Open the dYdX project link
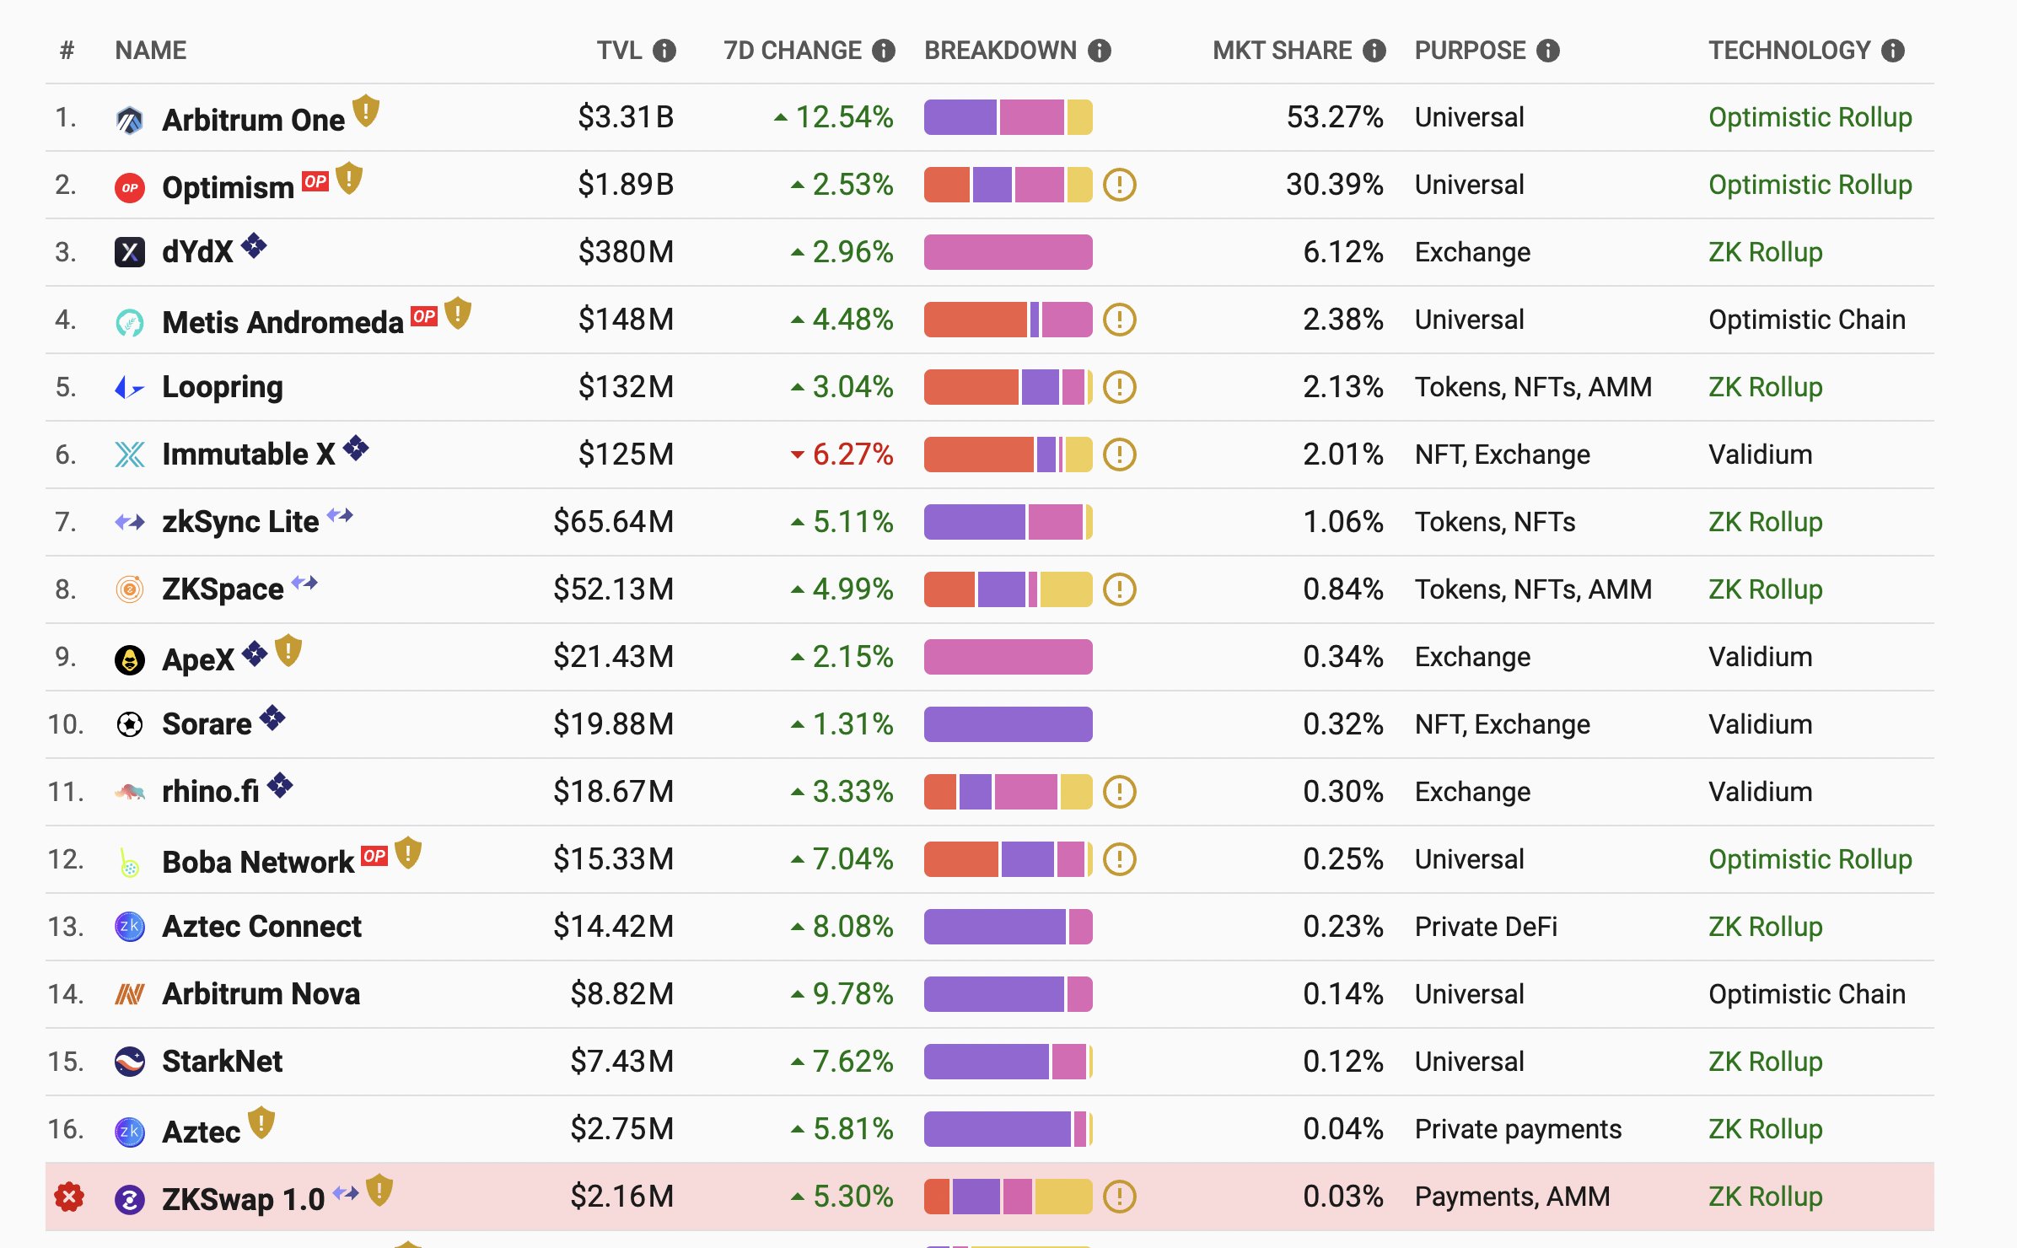The image size is (2017, 1248). pyautogui.click(x=197, y=252)
